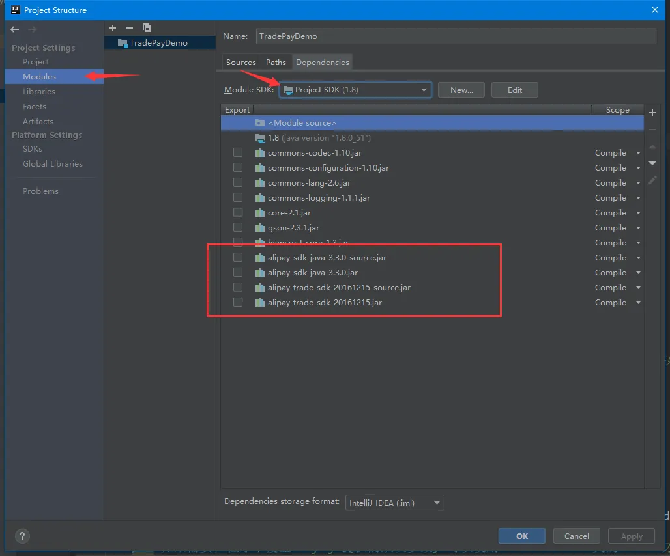Add a dependency with the plus icon

click(x=652, y=113)
